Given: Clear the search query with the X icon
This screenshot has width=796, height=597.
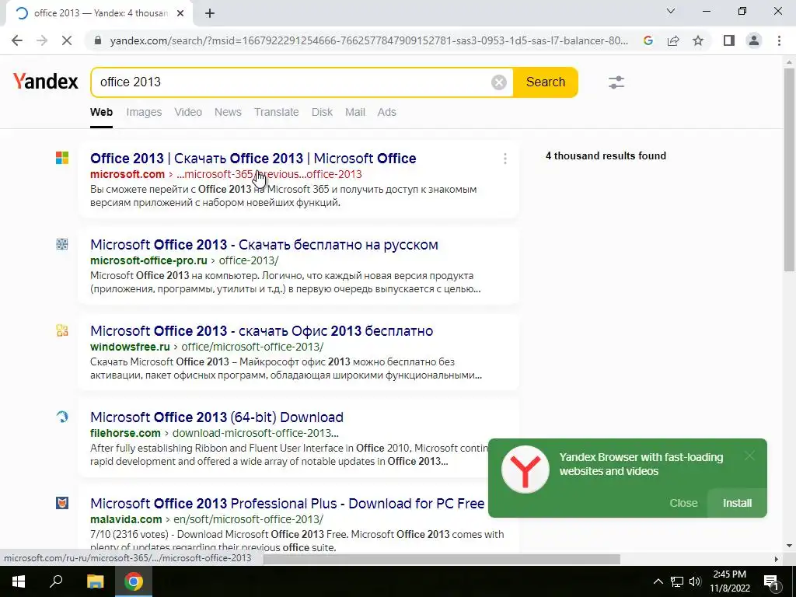Looking at the screenshot, I should click(499, 82).
